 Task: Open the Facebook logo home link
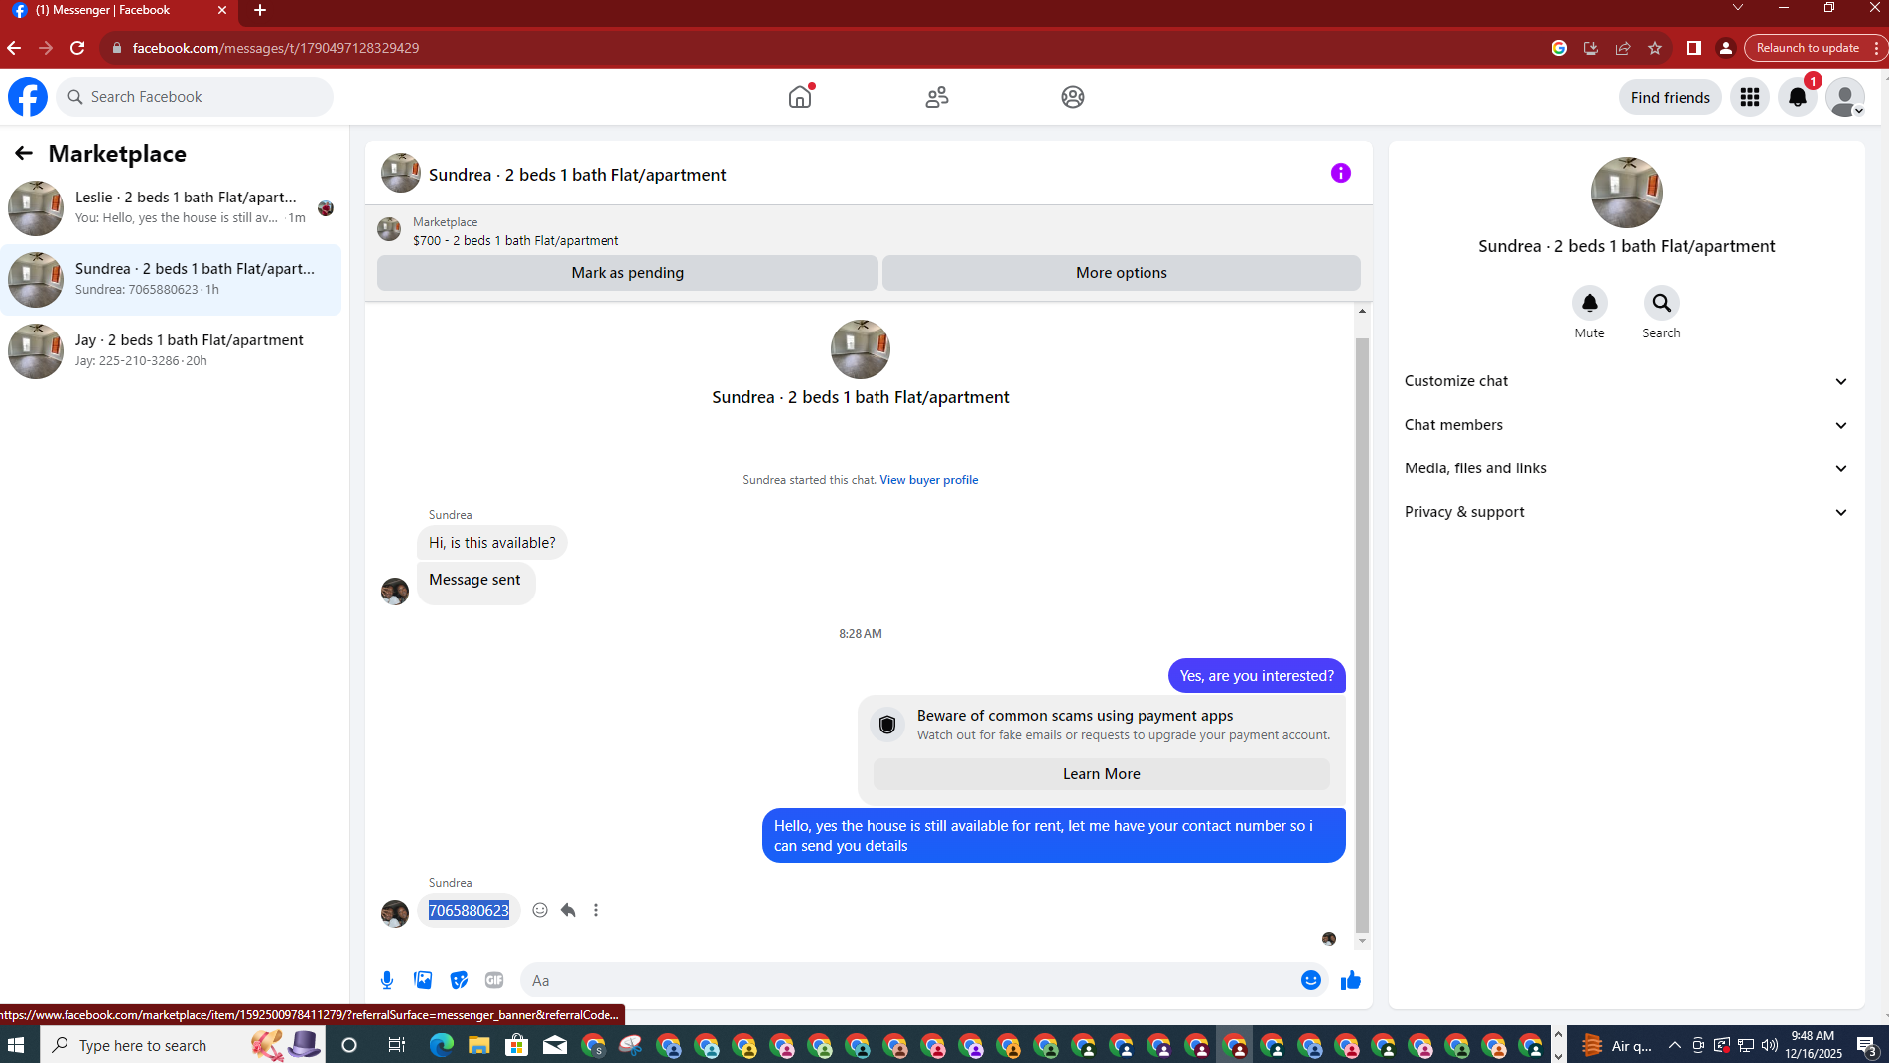(28, 97)
